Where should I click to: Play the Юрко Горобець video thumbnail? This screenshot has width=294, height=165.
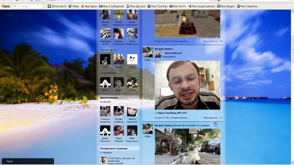click(x=187, y=85)
